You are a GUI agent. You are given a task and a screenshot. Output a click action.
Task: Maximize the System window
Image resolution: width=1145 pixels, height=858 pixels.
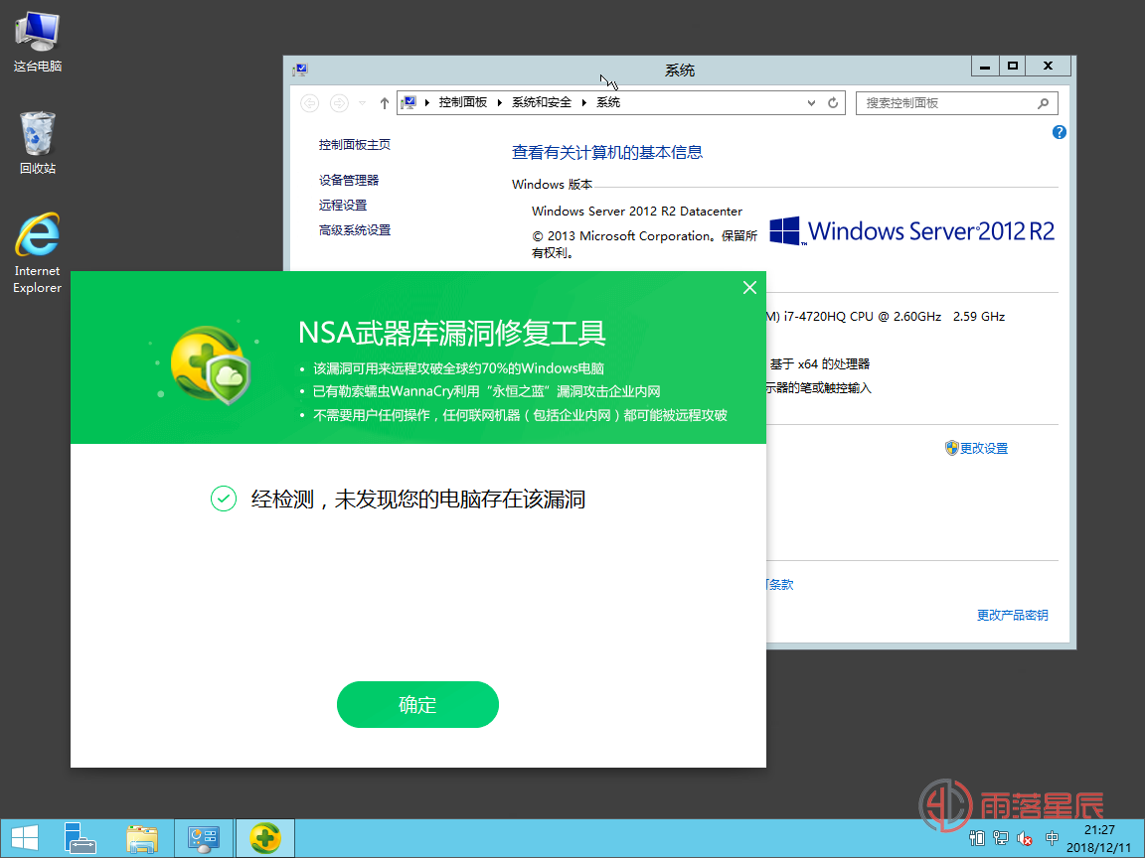click(x=1012, y=66)
